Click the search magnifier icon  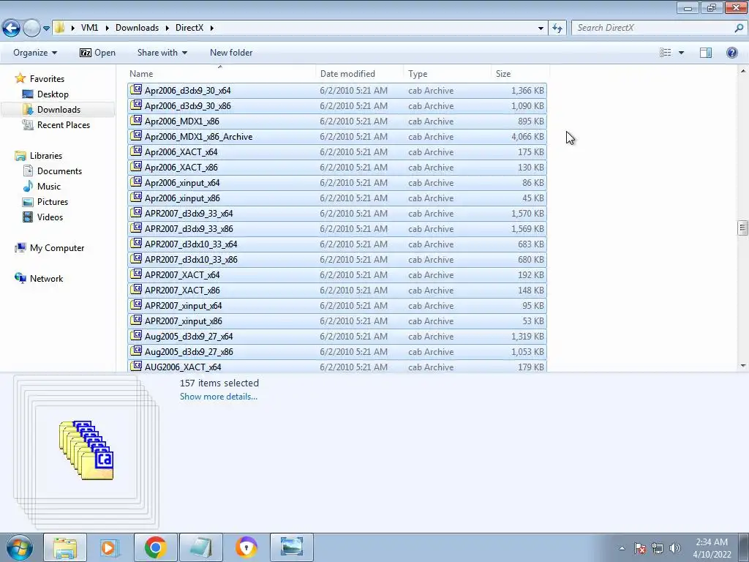click(739, 28)
